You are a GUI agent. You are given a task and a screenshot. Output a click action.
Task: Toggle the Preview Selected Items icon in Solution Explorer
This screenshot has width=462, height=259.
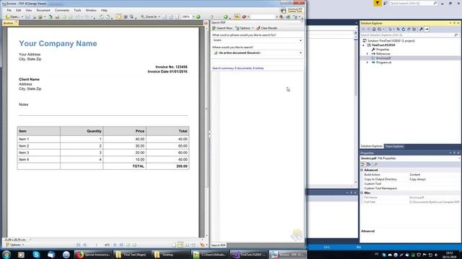[427, 29]
